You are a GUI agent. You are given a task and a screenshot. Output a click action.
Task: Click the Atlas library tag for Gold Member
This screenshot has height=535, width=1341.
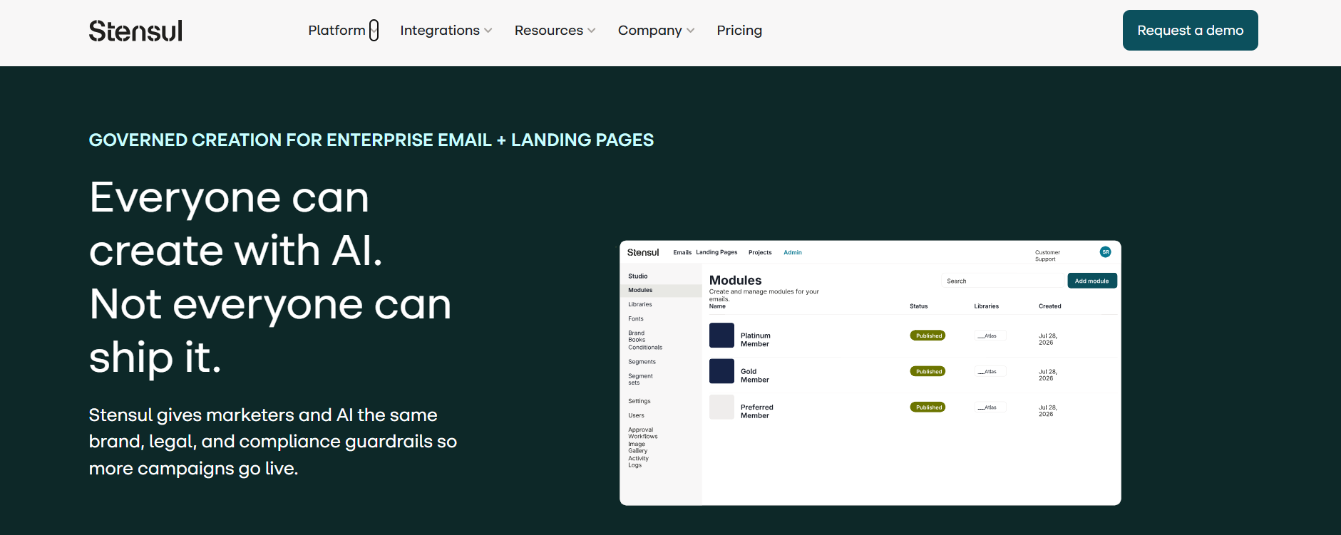[x=990, y=371]
